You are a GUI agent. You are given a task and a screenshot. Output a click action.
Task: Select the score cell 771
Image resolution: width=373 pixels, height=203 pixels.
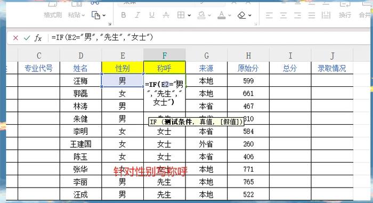(x=248, y=169)
